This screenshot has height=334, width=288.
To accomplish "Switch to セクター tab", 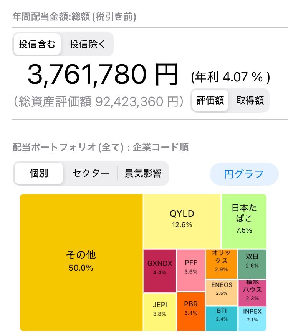I will pos(91,173).
